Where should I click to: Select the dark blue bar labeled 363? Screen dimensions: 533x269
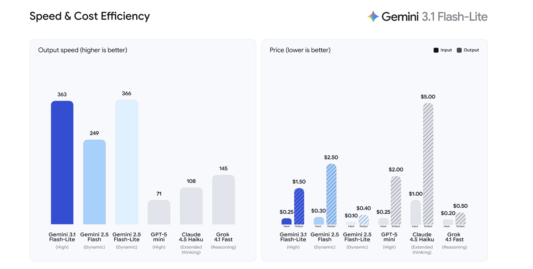point(62,162)
